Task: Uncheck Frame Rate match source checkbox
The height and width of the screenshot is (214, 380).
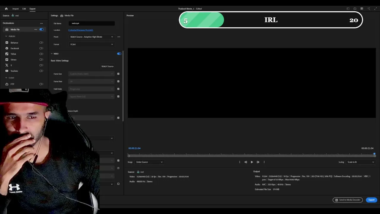Action: click(118, 81)
